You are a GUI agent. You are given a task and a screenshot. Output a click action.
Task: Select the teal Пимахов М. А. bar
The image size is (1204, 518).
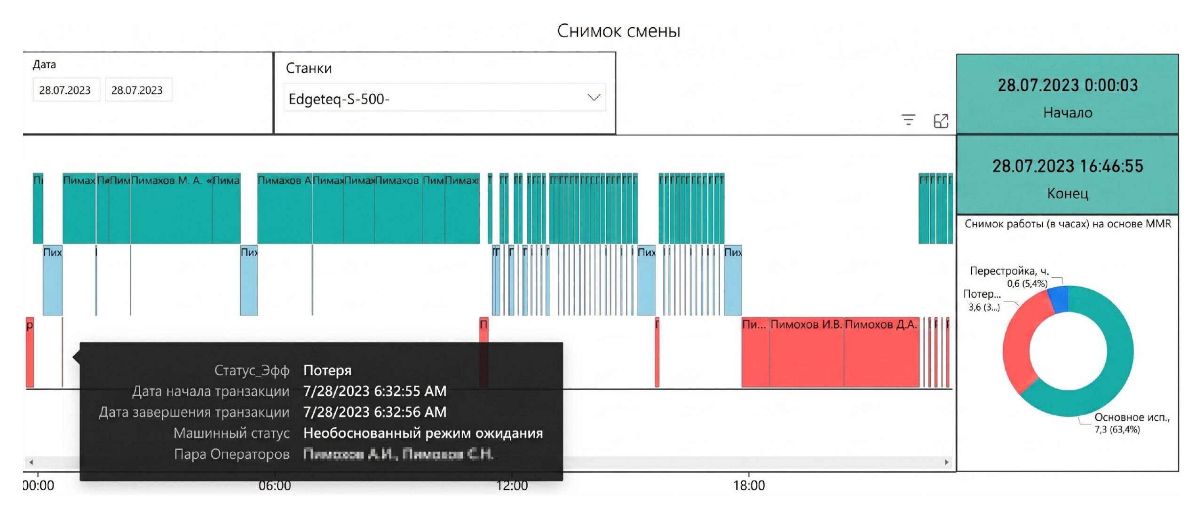tap(171, 208)
